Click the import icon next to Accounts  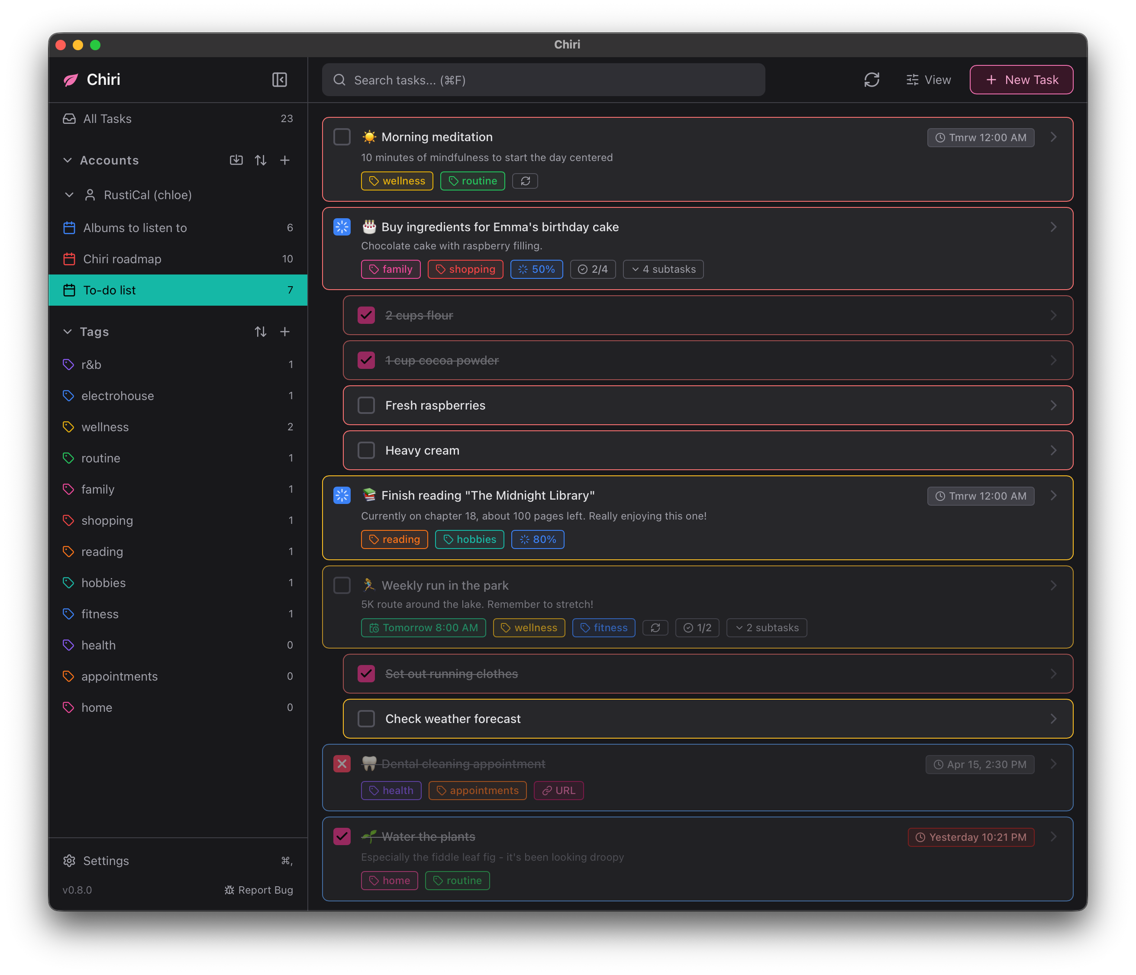point(236,160)
